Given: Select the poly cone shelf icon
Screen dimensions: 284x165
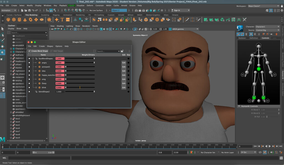Looking at the screenshot, I should coord(25,20).
